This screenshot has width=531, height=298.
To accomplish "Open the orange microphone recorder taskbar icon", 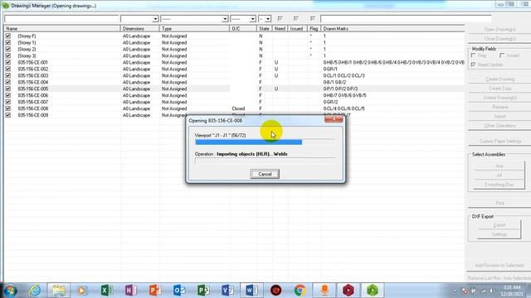I will 324,291.
